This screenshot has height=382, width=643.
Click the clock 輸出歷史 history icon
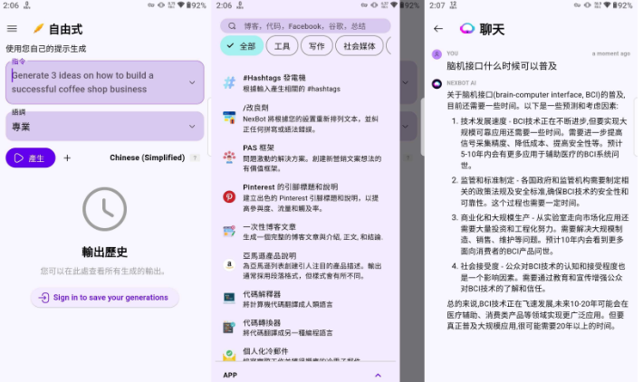(104, 209)
